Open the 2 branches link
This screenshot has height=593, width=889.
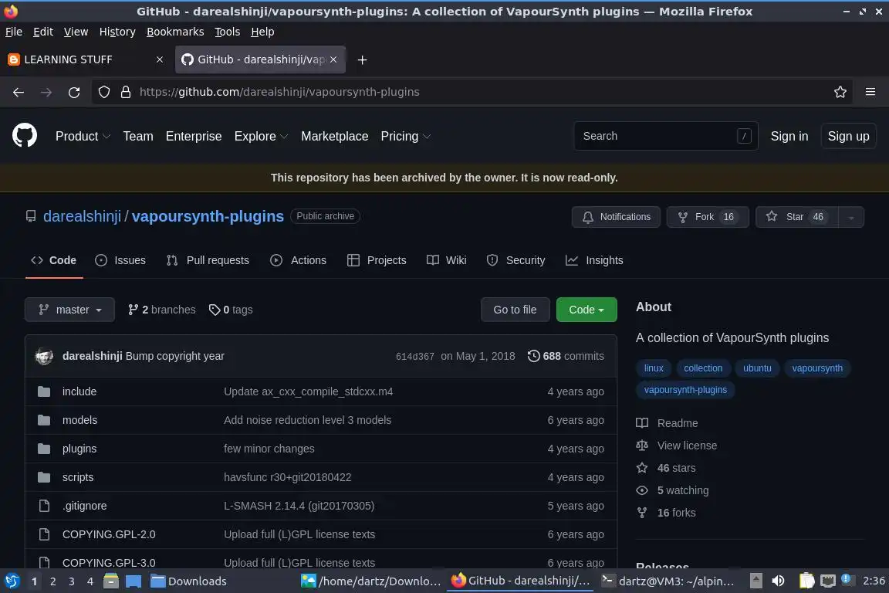point(161,310)
